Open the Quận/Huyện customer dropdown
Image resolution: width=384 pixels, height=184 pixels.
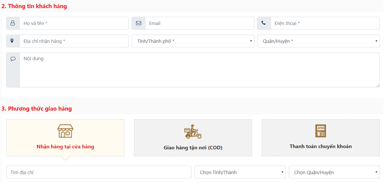(318, 41)
